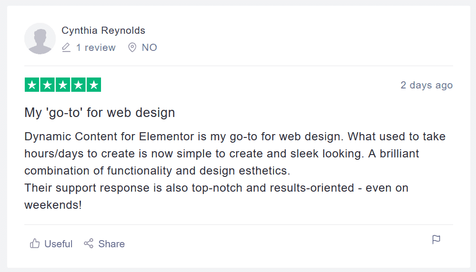The width and height of the screenshot is (476, 272).
Task: Open Cynthia Reynolds profile name
Action: click(x=103, y=30)
